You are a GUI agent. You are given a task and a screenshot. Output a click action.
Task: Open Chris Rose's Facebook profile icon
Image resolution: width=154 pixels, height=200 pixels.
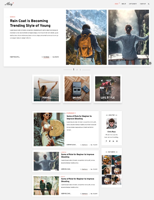[106, 141]
